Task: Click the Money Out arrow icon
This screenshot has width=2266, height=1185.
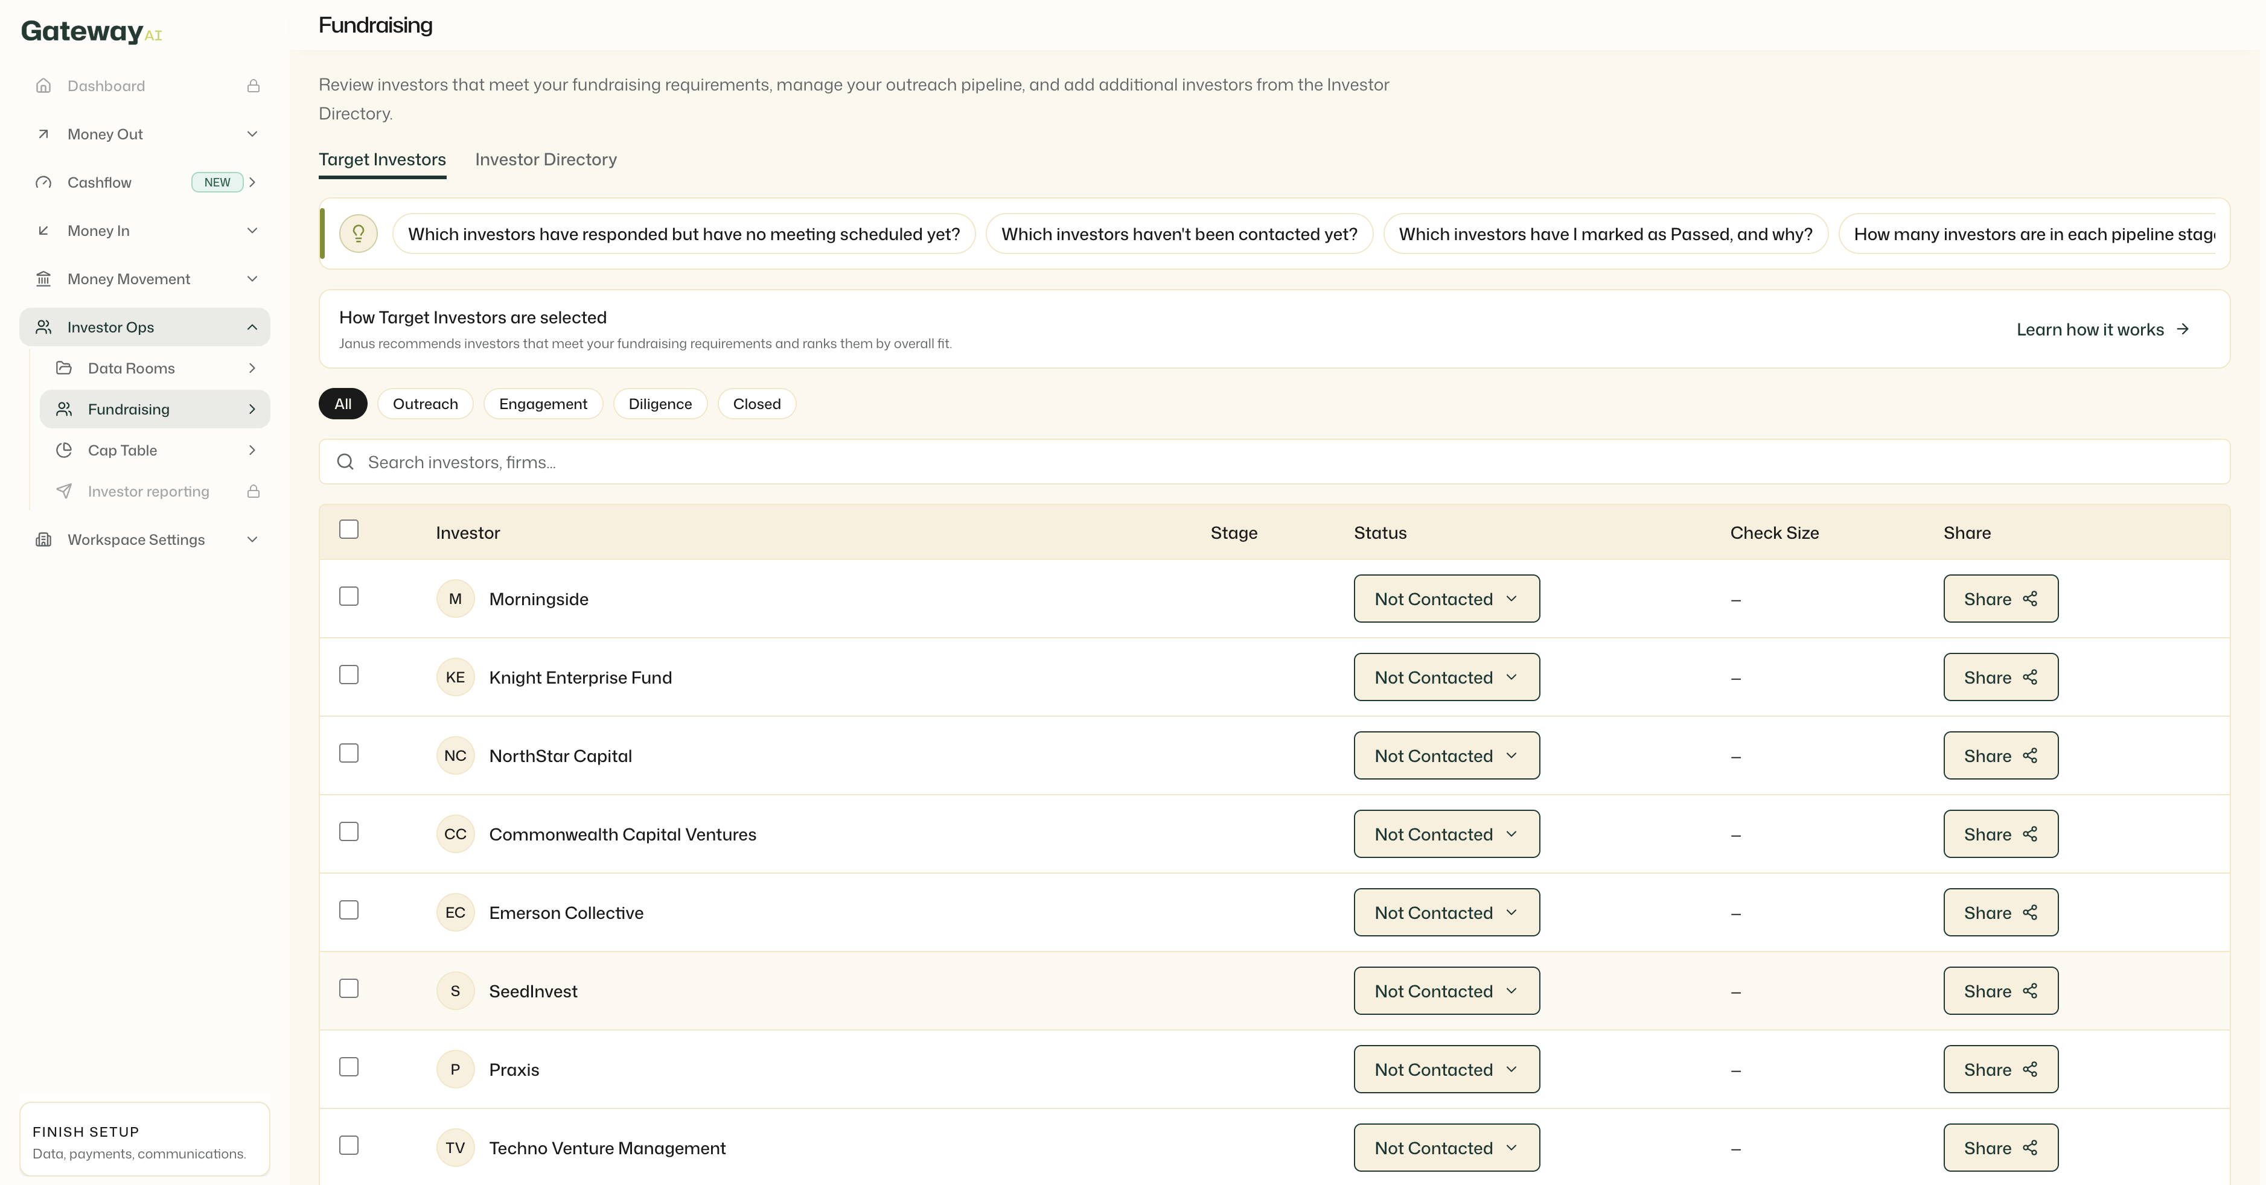Action: point(43,133)
